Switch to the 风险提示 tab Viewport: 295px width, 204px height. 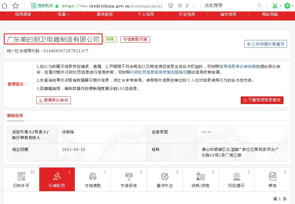[x=236, y=179]
